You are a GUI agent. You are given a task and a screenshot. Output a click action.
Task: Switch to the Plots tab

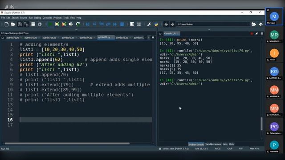coord(232,144)
